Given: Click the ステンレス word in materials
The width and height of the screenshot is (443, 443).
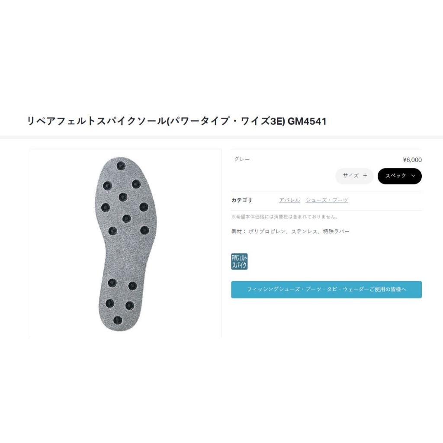Looking at the screenshot, I should pyautogui.click(x=304, y=231).
